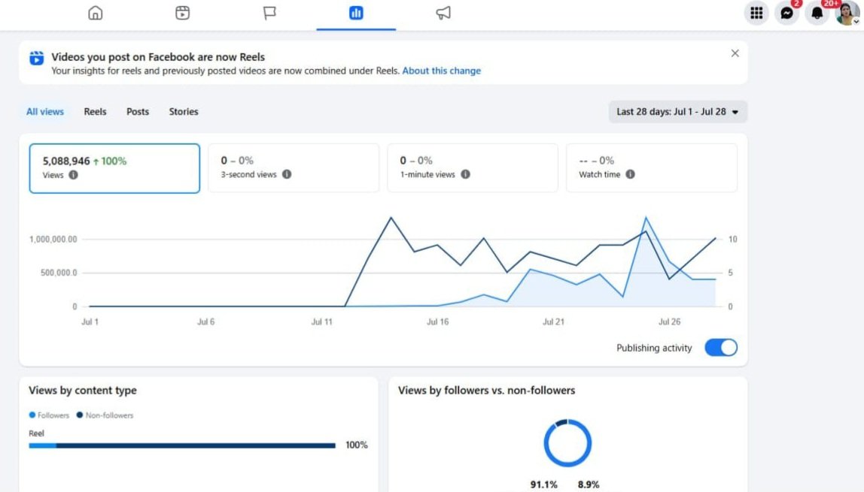Click info icon beside 3-second views
This screenshot has height=492, width=864.
(x=287, y=174)
